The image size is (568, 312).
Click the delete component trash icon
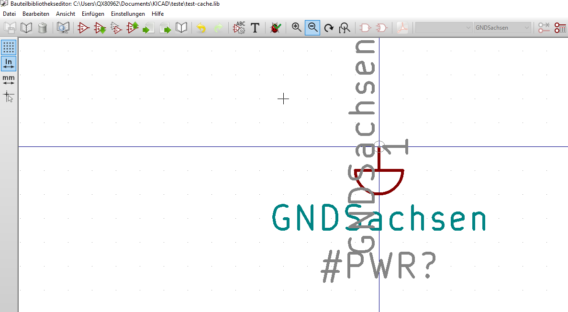pos(43,28)
